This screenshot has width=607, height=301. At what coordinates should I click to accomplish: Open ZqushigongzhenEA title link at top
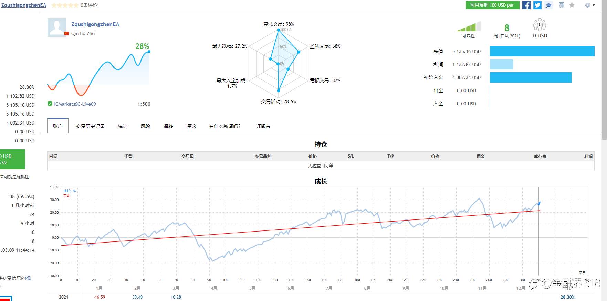pyautogui.click(x=24, y=5)
